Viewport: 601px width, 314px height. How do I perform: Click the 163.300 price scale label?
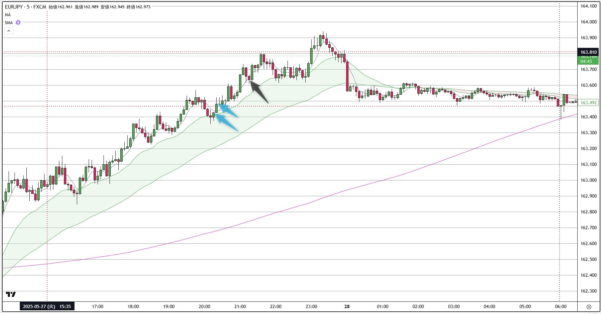pyautogui.click(x=588, y=133)
